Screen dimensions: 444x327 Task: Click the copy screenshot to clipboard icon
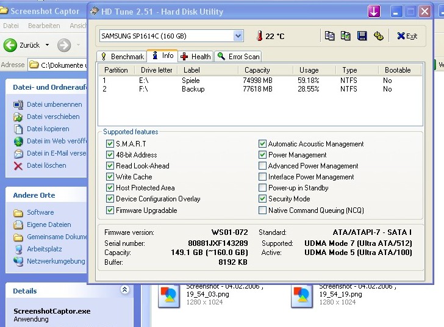(x=345, y=36)
